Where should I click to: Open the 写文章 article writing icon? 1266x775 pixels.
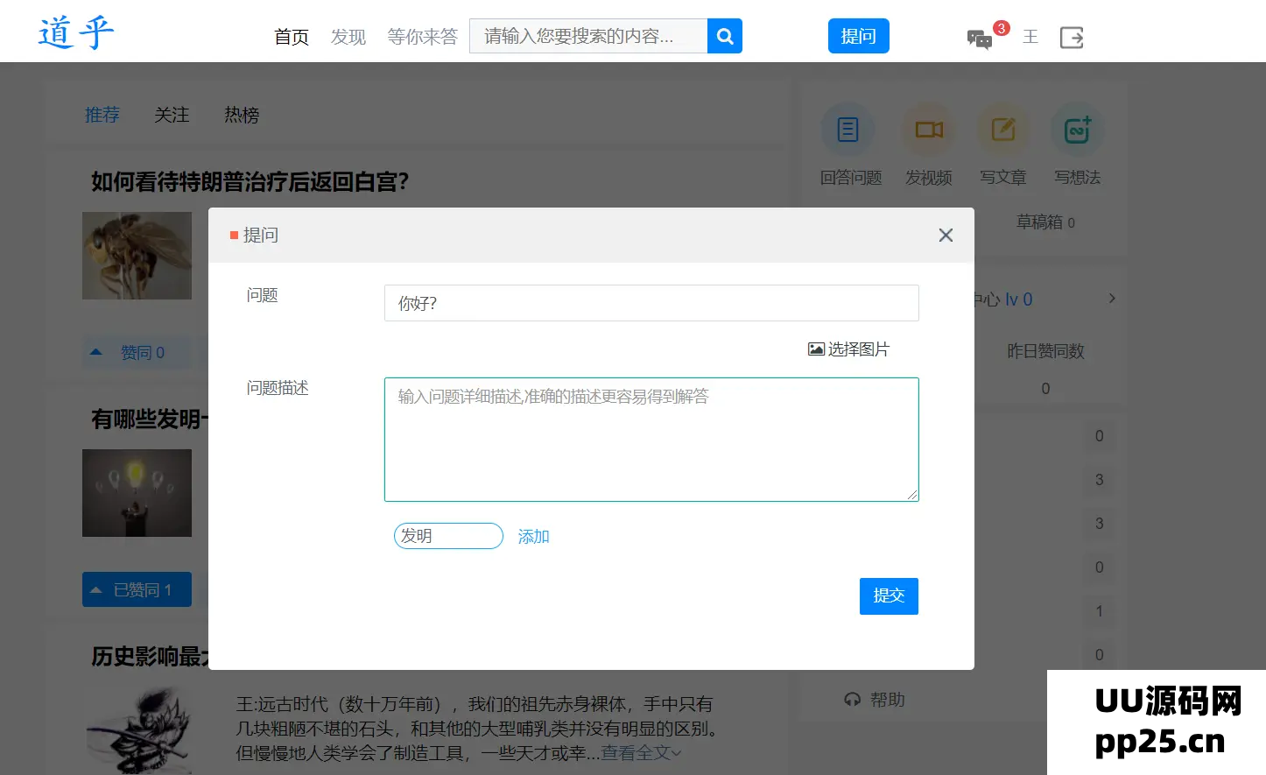(x=1002, y=129)
